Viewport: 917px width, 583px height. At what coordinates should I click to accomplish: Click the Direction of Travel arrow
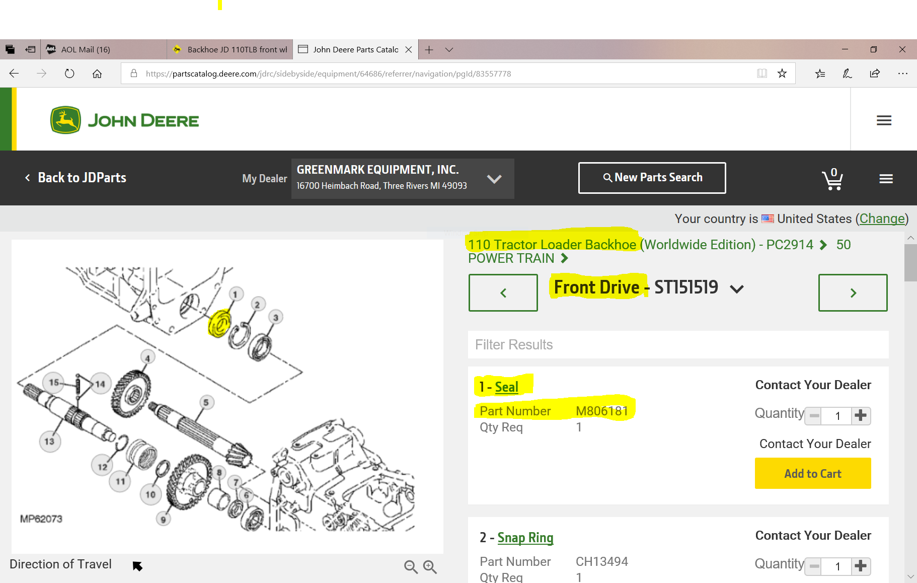(137, 566)
